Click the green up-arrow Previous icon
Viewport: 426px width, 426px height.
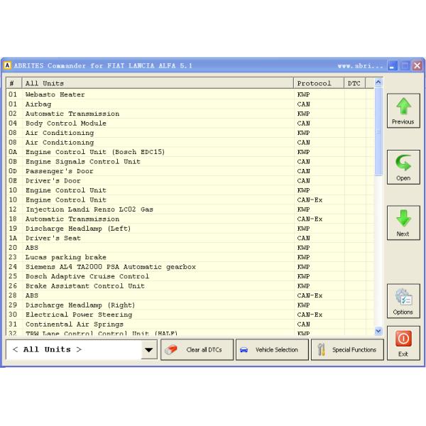coord(403,106)
